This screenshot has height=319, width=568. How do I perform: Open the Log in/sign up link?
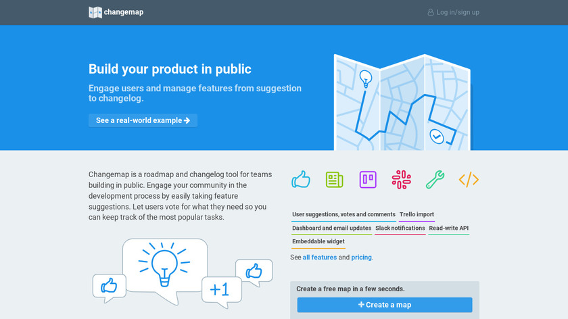458,12
